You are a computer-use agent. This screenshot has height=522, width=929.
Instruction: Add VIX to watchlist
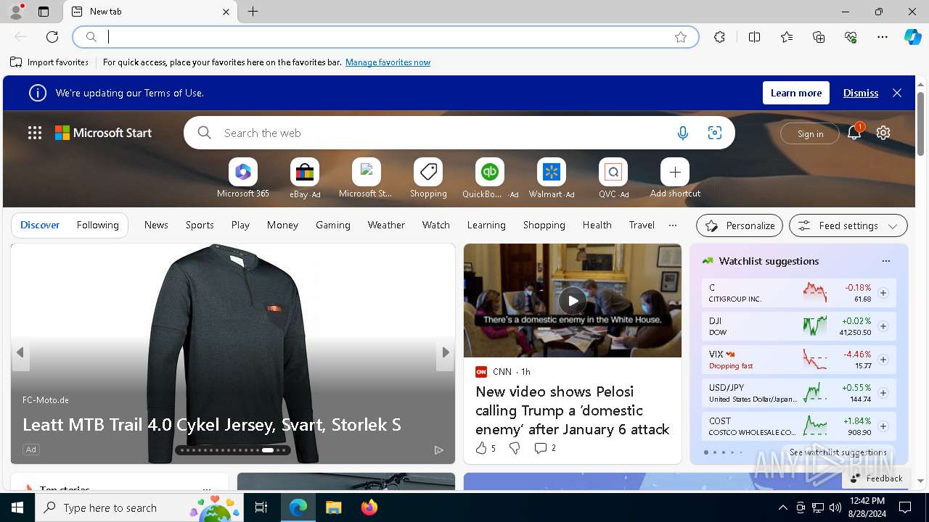point(883,360)
